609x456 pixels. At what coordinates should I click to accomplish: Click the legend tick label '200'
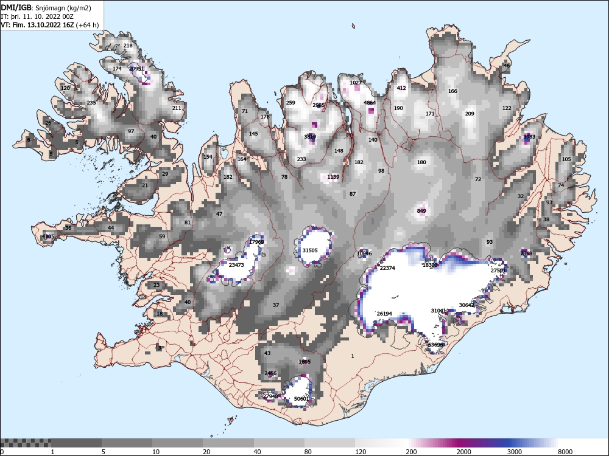411,452
